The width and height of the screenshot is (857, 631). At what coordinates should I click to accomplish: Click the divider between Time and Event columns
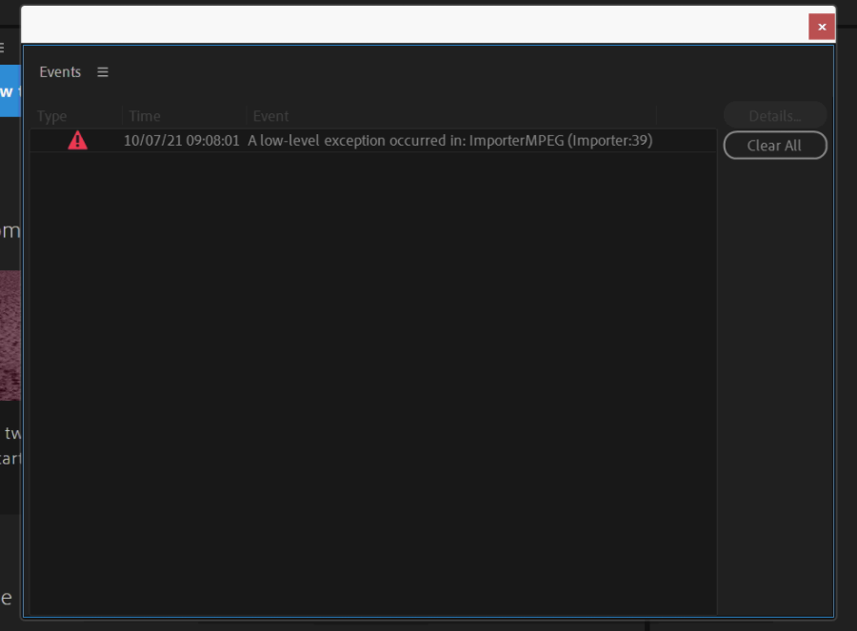click(x=249, y=115)
